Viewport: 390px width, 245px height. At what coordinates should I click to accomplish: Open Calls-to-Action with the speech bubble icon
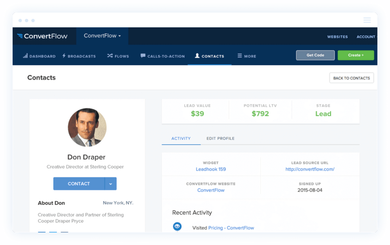pos(144,56)
